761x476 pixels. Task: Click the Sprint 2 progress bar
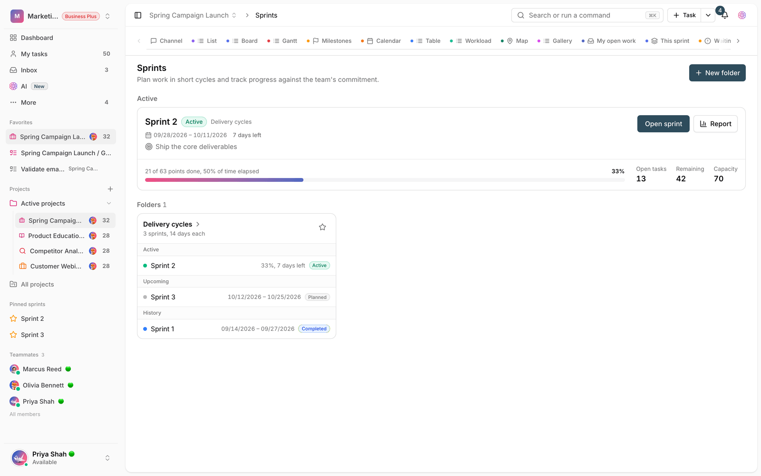pyautogui.click(x=384, y=180)
